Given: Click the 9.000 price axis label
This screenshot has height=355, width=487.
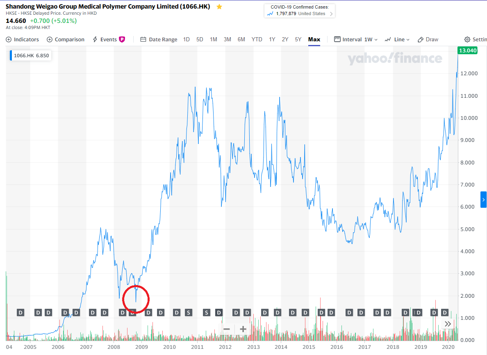Looking at the screenshot, I should tap(467, 140).
